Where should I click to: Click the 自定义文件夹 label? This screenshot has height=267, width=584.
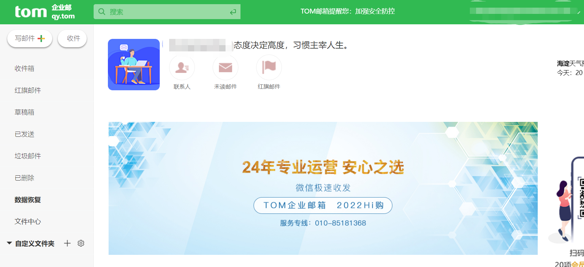(35, 243)
